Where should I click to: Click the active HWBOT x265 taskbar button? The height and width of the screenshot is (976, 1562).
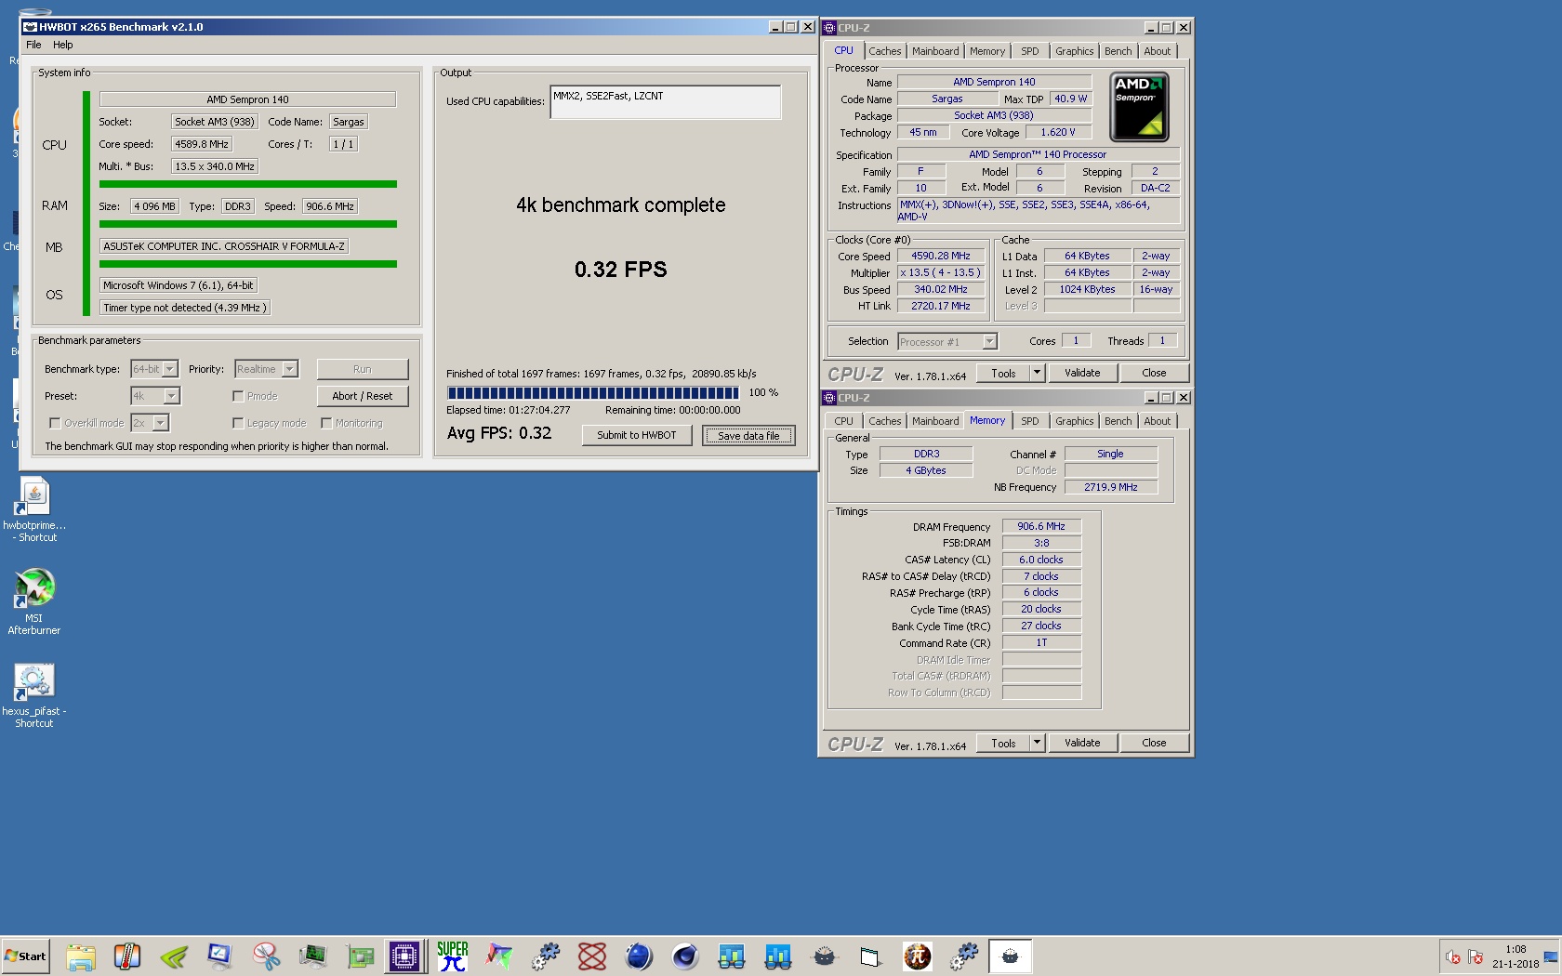tap(1010, 956)
